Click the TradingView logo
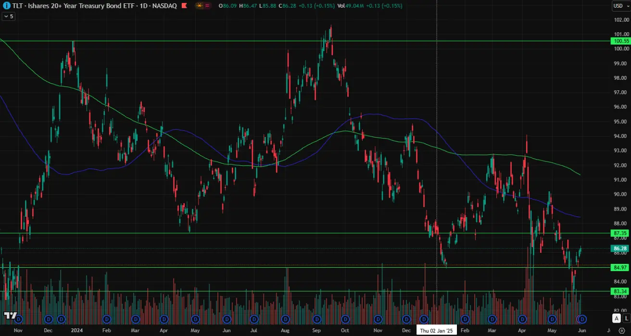The image size is (631, 336). pyautogui.click(x=9, y=315)
